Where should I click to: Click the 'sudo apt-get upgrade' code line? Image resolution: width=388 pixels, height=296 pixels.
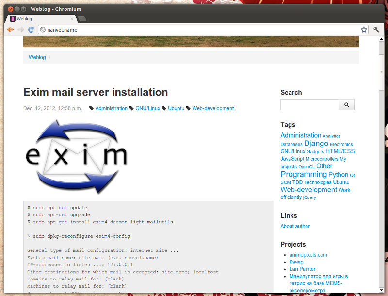(x=59, y=214)
